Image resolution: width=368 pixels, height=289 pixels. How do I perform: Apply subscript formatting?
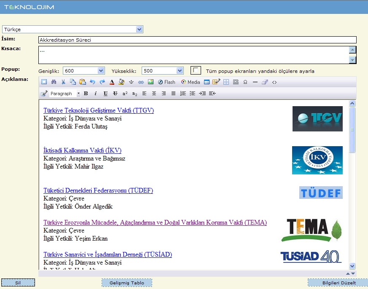[134, 94]
